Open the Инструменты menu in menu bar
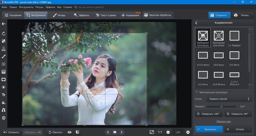 point(26,7)
